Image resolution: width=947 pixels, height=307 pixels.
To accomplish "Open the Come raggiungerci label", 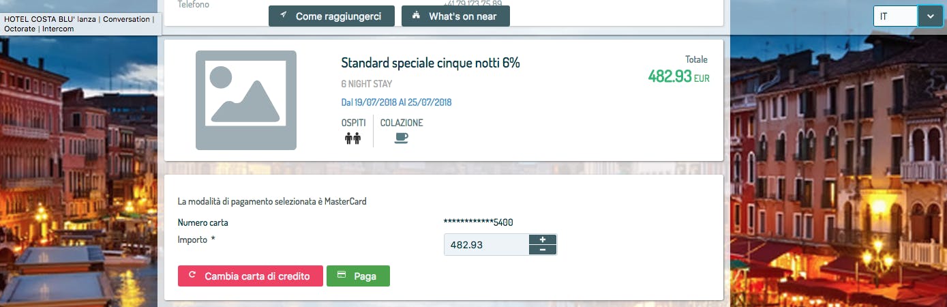I will coord(338,16).
